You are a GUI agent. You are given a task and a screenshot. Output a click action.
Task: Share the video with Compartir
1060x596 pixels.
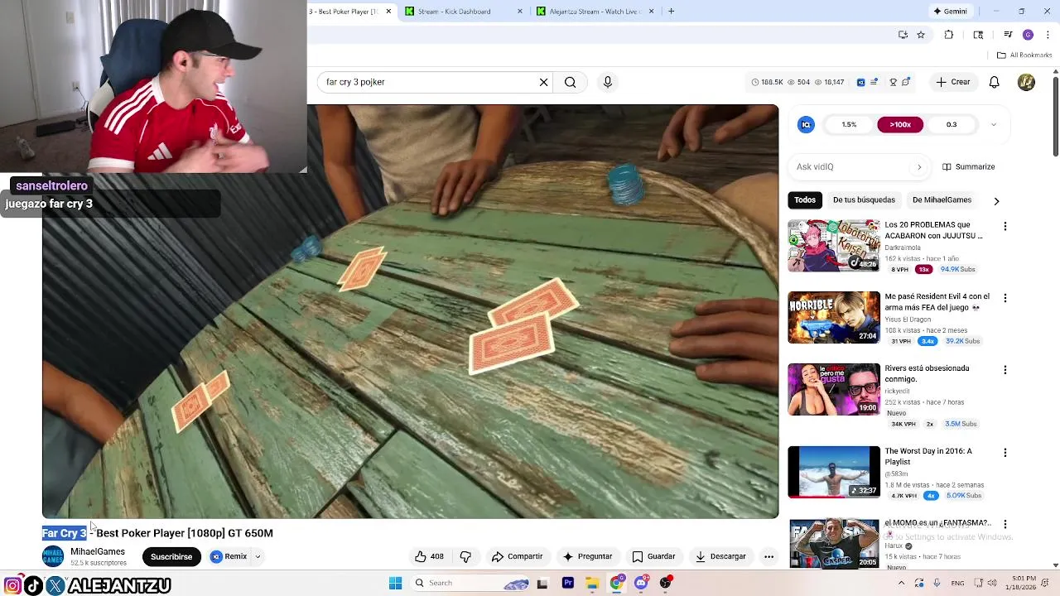tap(517, 556)
